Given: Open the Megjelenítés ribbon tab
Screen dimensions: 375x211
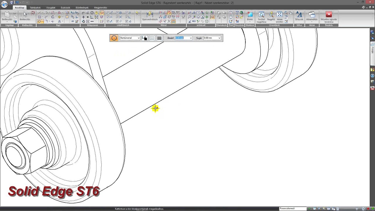Looking at the screenshot, I should [x=100, y=8].
